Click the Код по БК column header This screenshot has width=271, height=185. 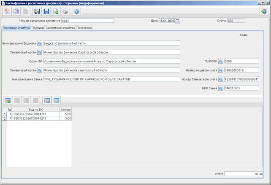click(x=35, y=110)
